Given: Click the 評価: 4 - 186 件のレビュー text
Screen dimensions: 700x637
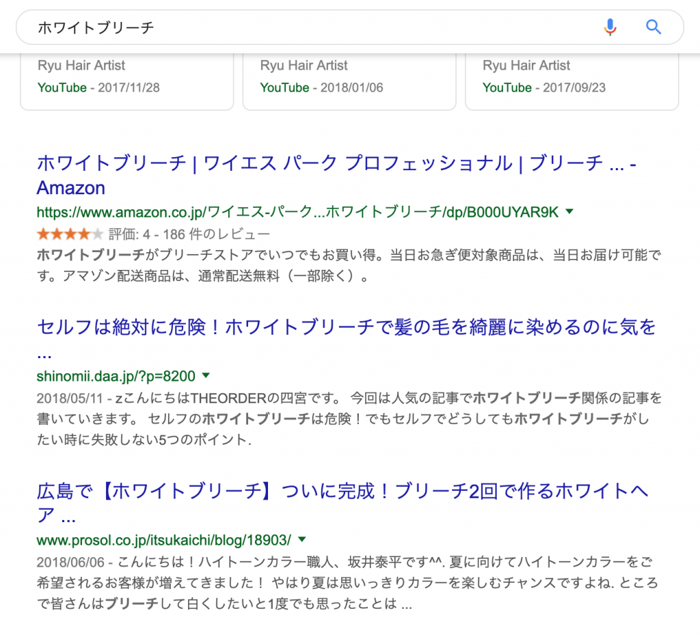Looking at the screenshot, I should coord(189,234).
